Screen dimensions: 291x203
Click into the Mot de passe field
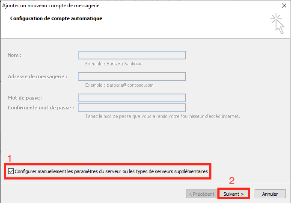coord(131,98)
